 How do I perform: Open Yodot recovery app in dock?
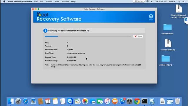click(x=152, y=101)
